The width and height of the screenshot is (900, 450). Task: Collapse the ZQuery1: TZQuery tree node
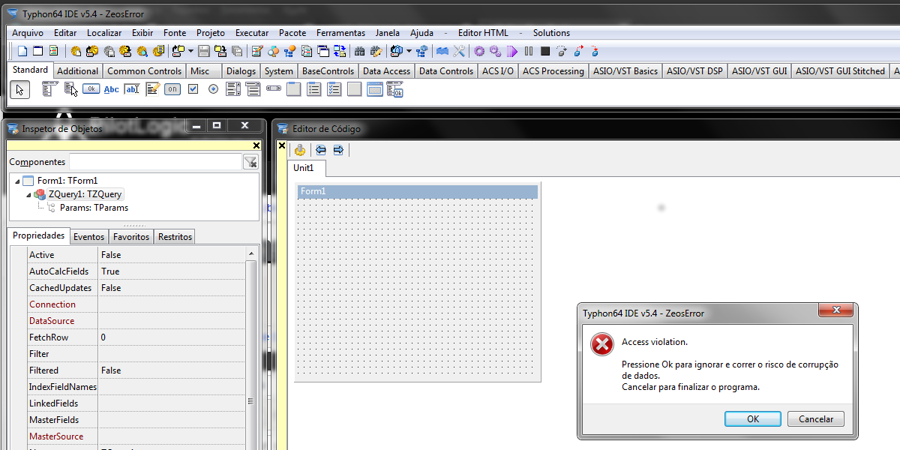coord(28,195)
